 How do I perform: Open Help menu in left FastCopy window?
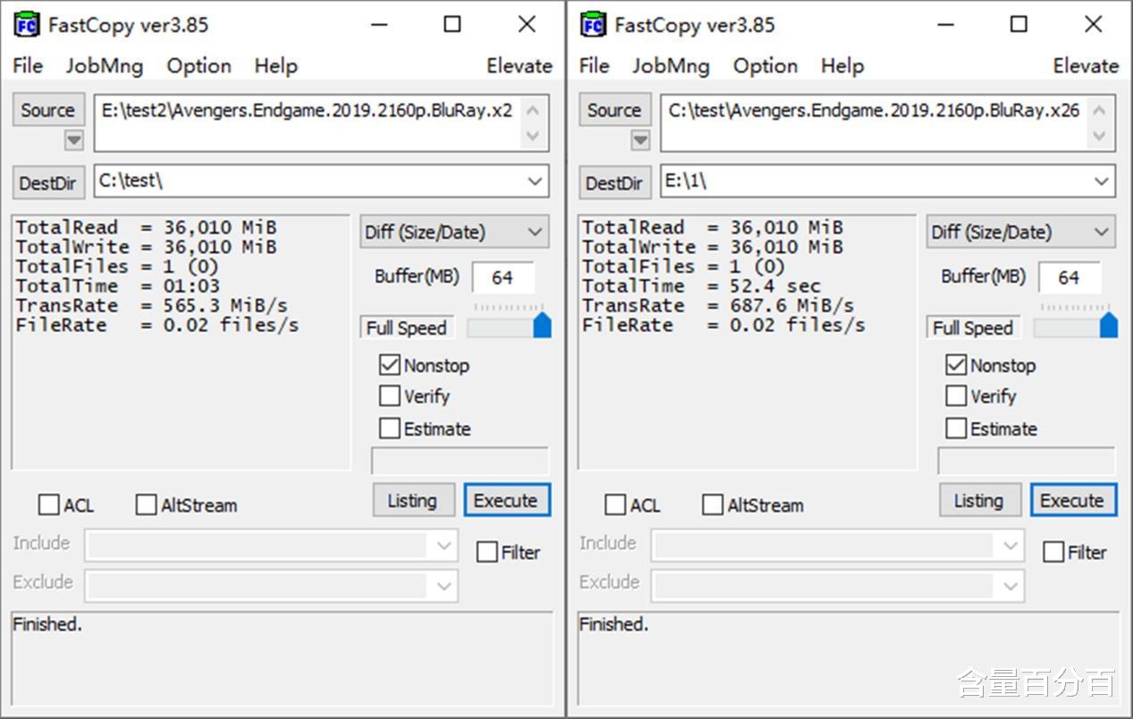click(x=275, y=65)
